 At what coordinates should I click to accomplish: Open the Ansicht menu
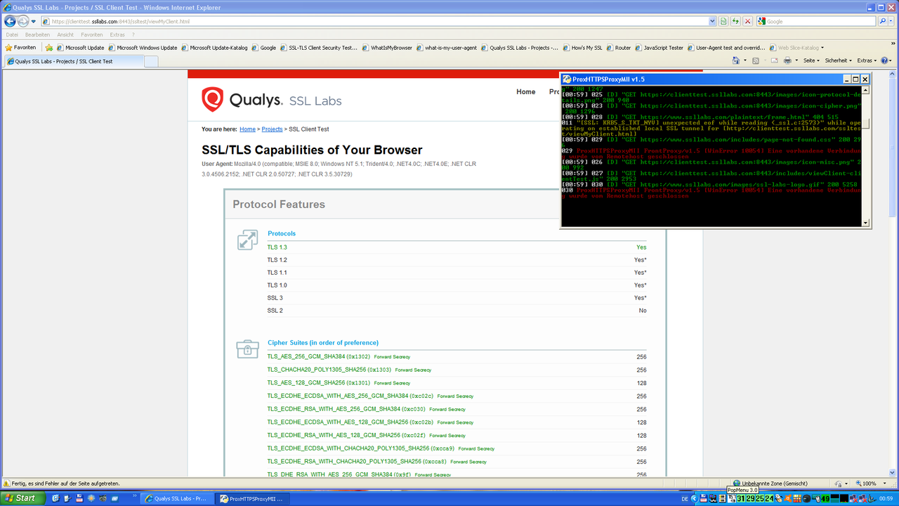(65, 34)
